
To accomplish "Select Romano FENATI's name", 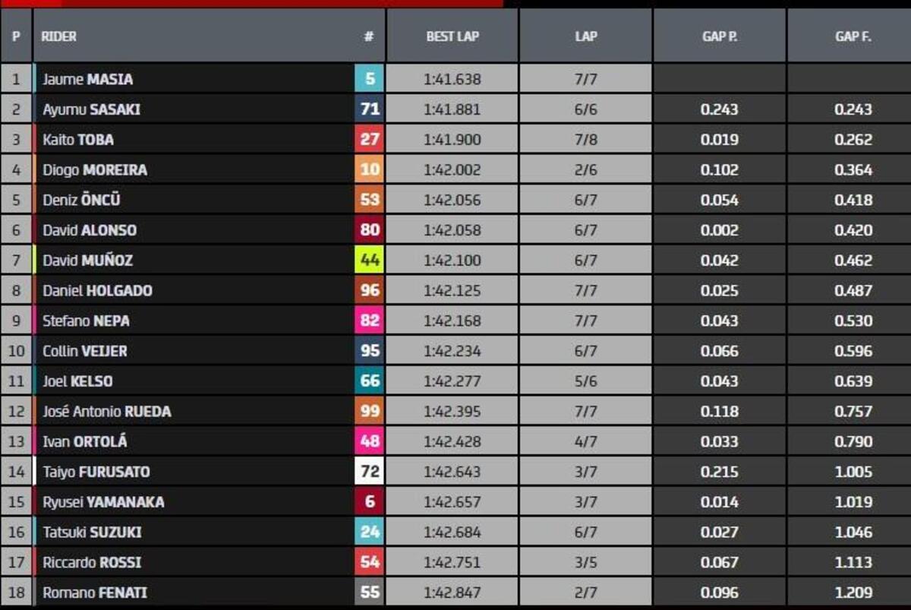I will (95, 593).
